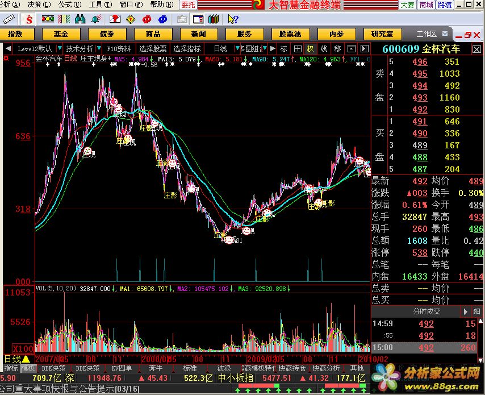Click the 标 marker button

coord(283,49)
